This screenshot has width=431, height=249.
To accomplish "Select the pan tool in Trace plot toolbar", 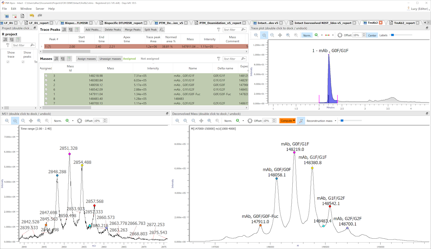I will (x=280, y=35).
